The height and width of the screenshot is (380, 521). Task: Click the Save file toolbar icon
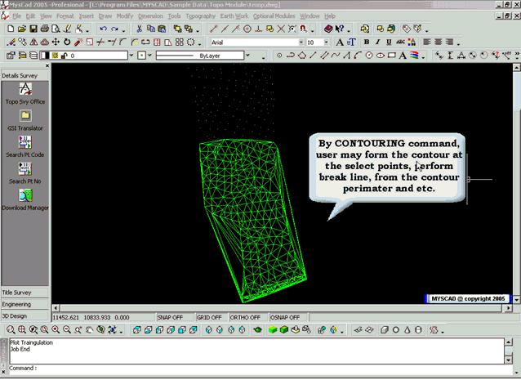click(x=33, y=29)
